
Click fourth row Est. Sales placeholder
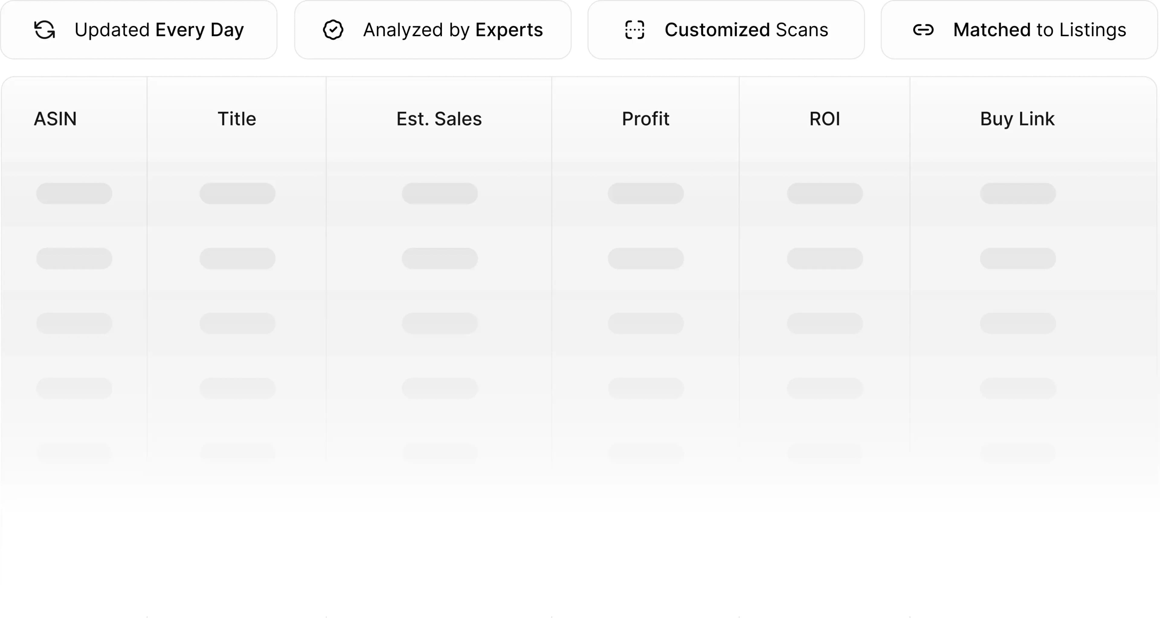coord(440,388)
